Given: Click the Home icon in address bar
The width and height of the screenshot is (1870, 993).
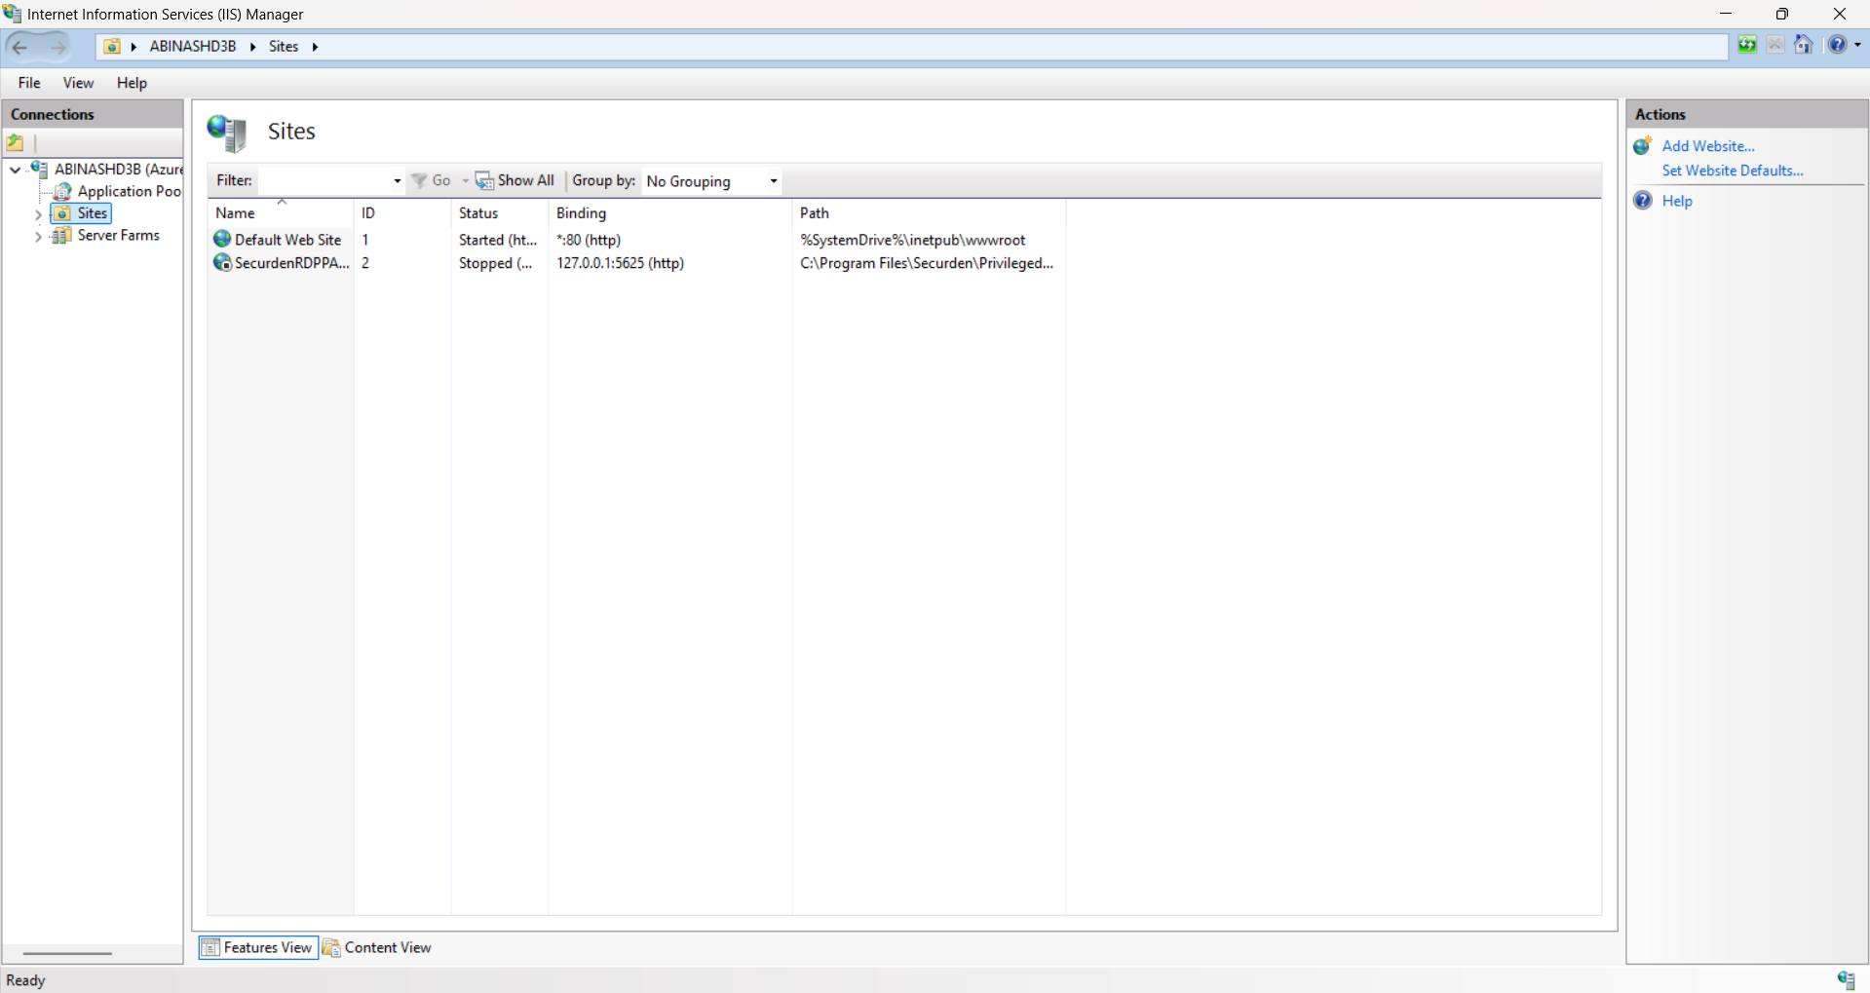Looking at the screenshot, I should 1804,45.
